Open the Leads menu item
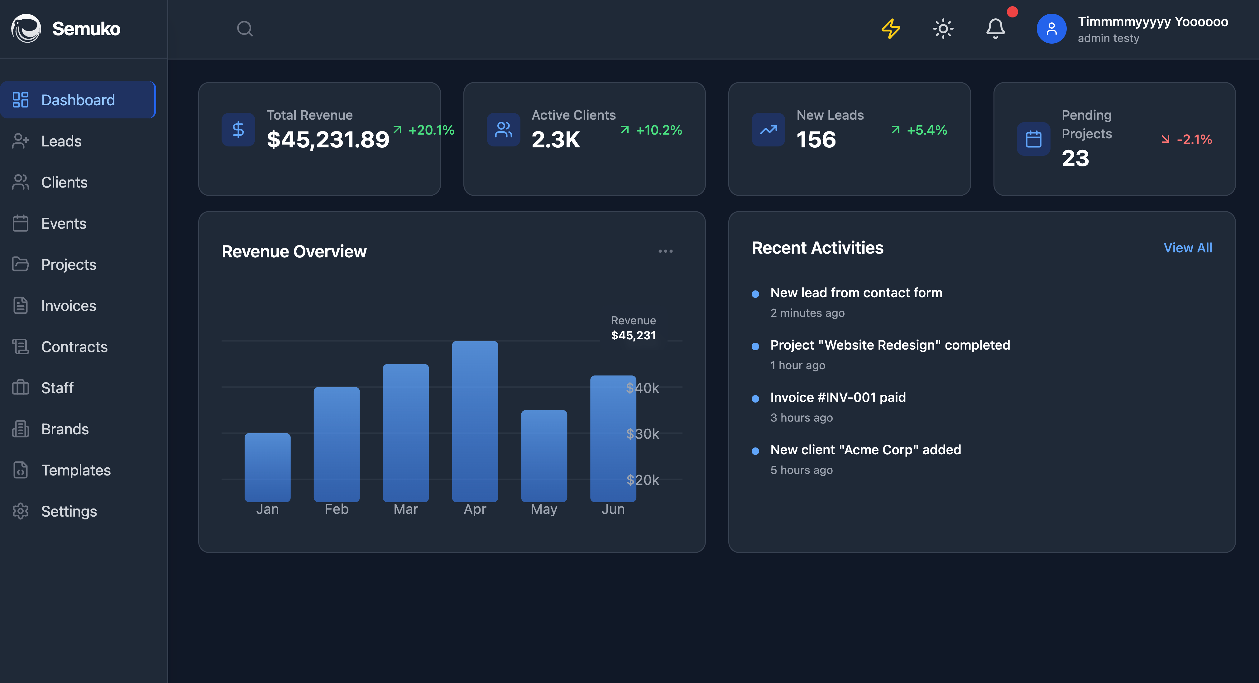The width and height of the screenshot is (1259, 683). [x=61, y=141]
